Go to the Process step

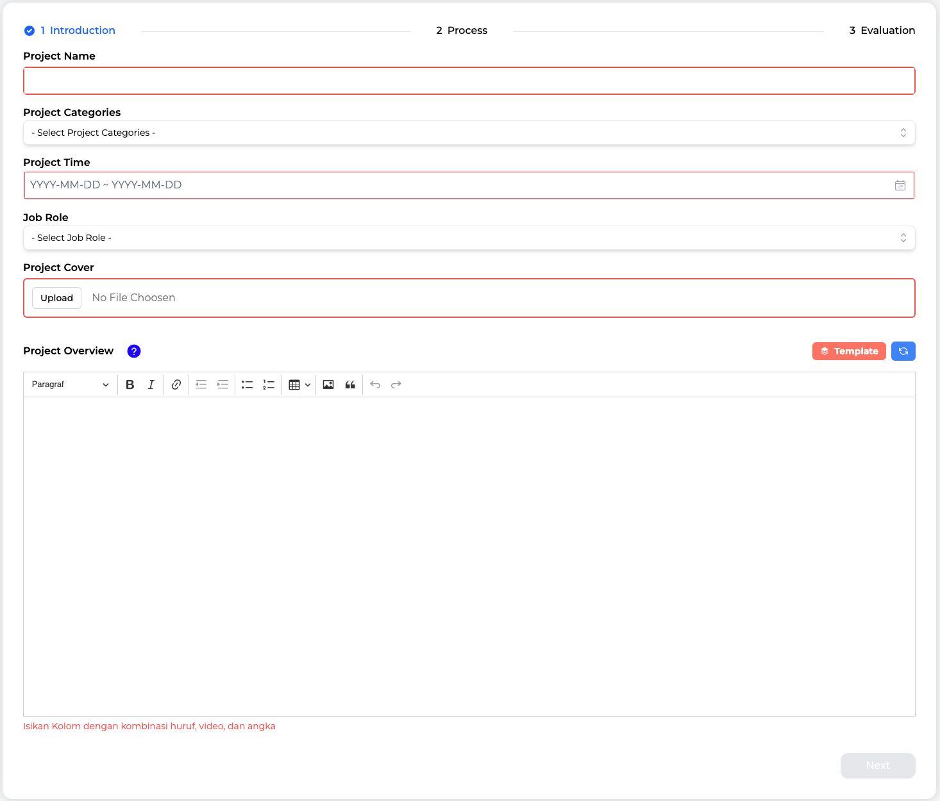pos(462,31)
